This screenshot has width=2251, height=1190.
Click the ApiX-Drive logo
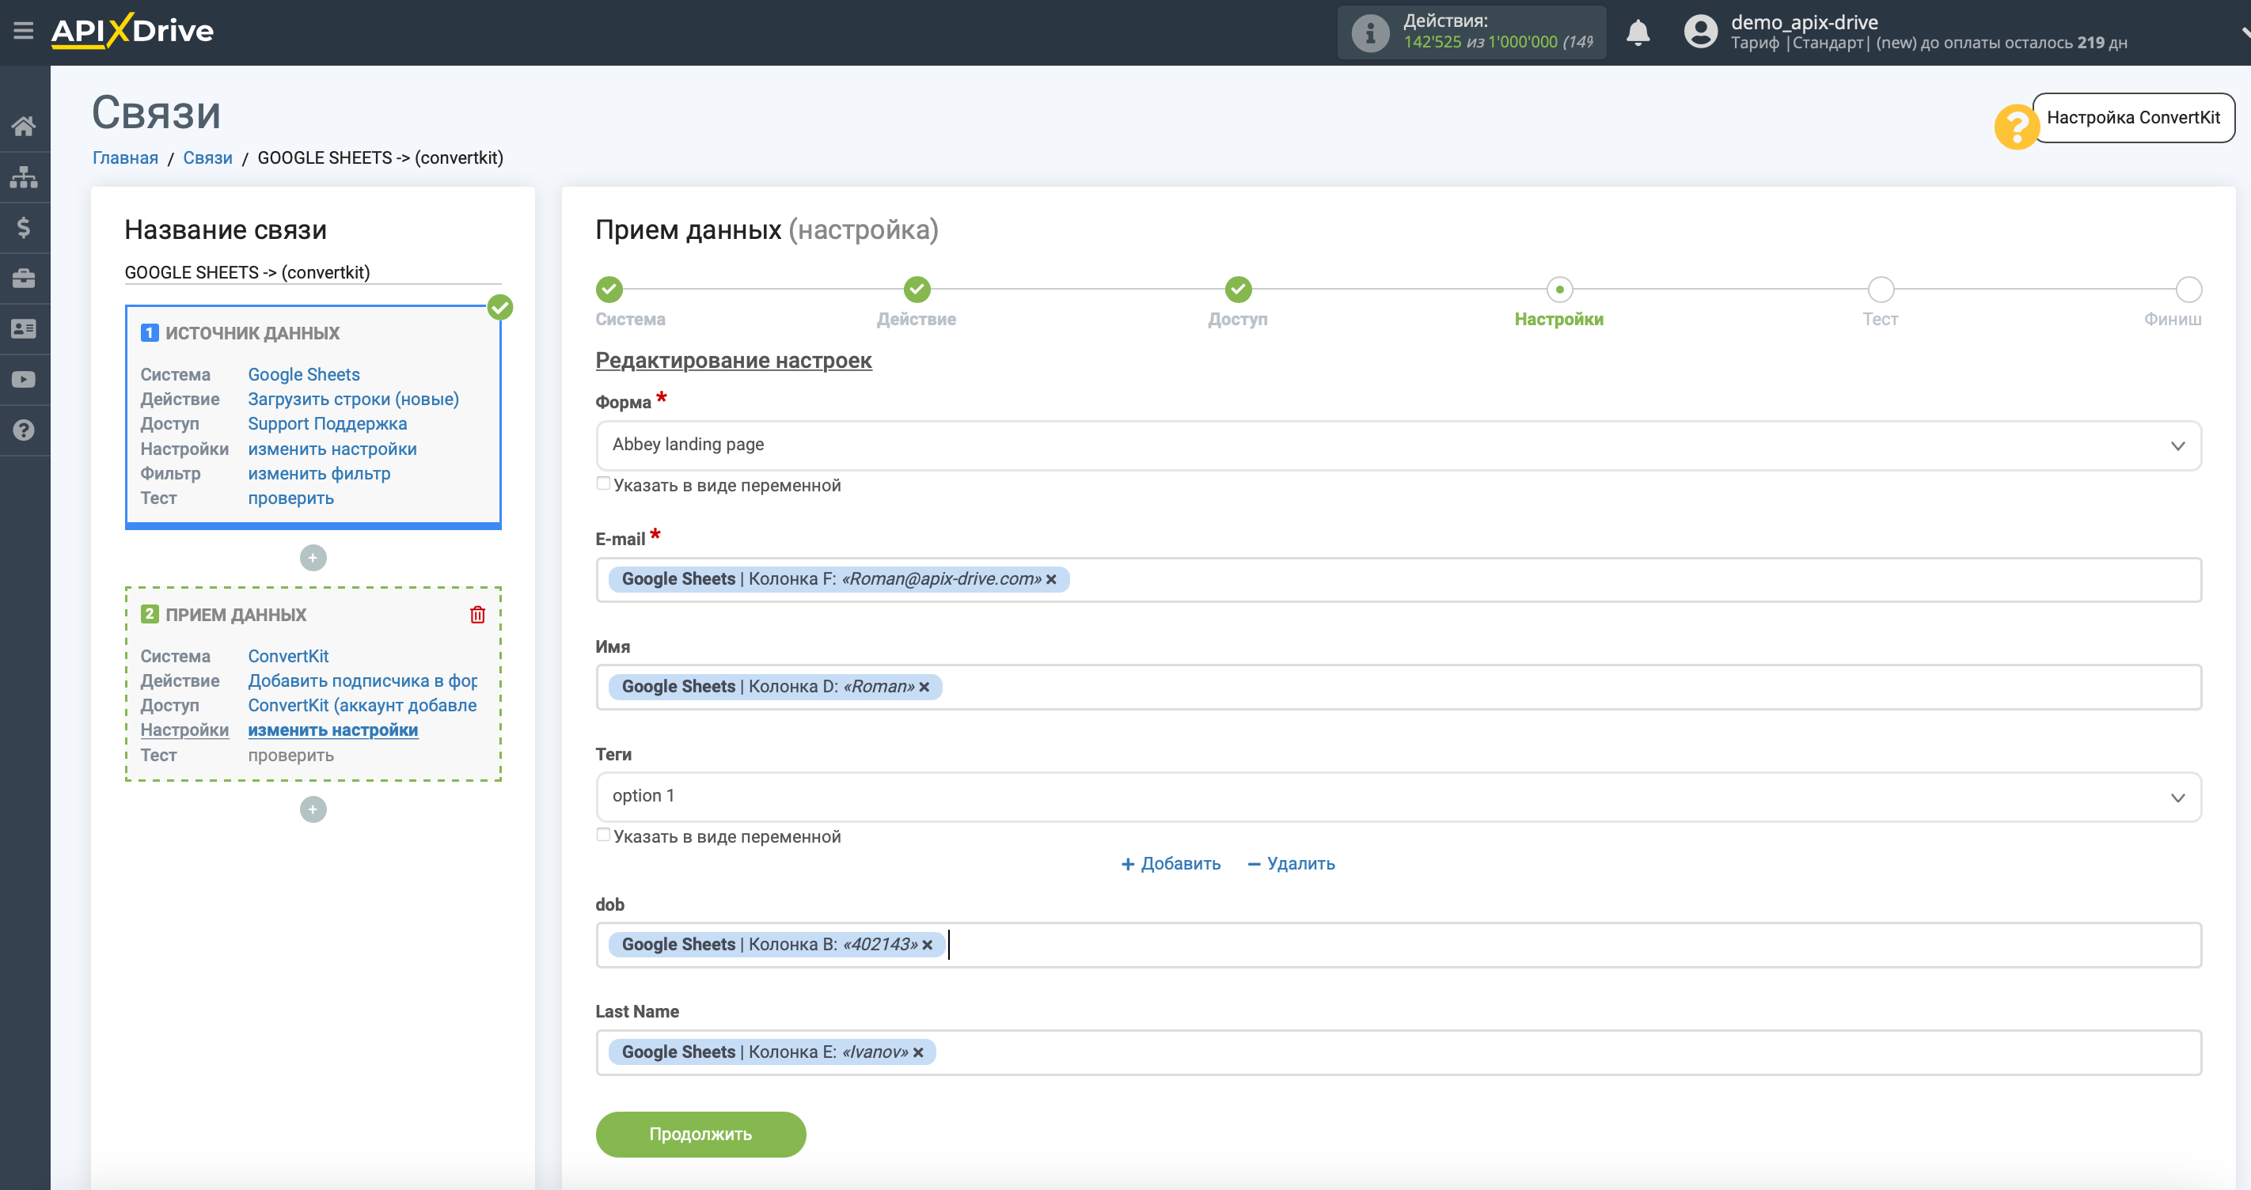[132, 32]
